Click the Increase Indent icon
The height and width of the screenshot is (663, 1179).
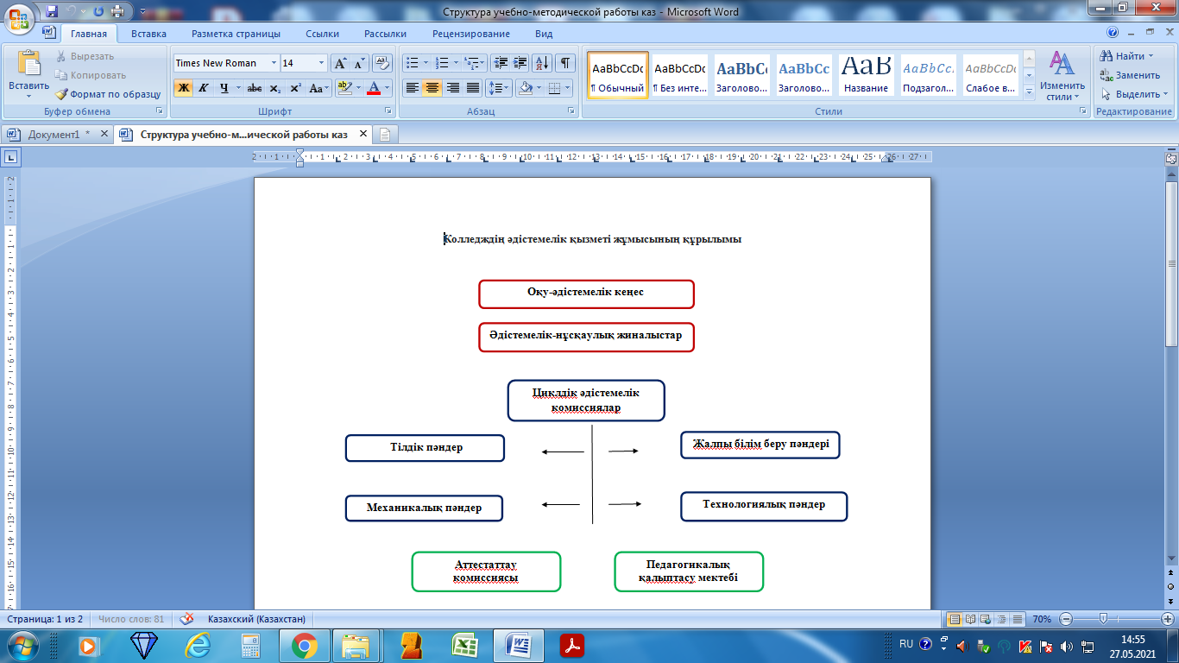(520, 63)
